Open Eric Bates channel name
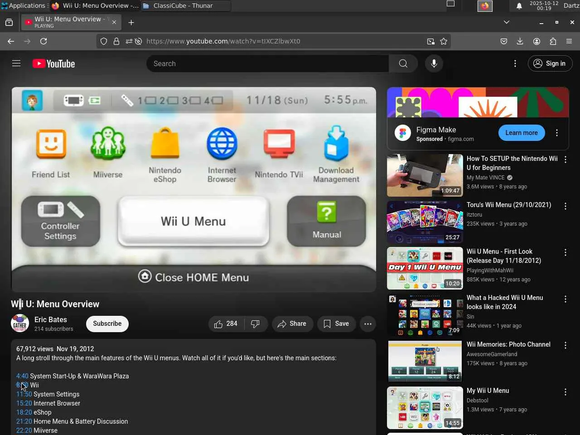580x435 pixels. coord(51,319)
